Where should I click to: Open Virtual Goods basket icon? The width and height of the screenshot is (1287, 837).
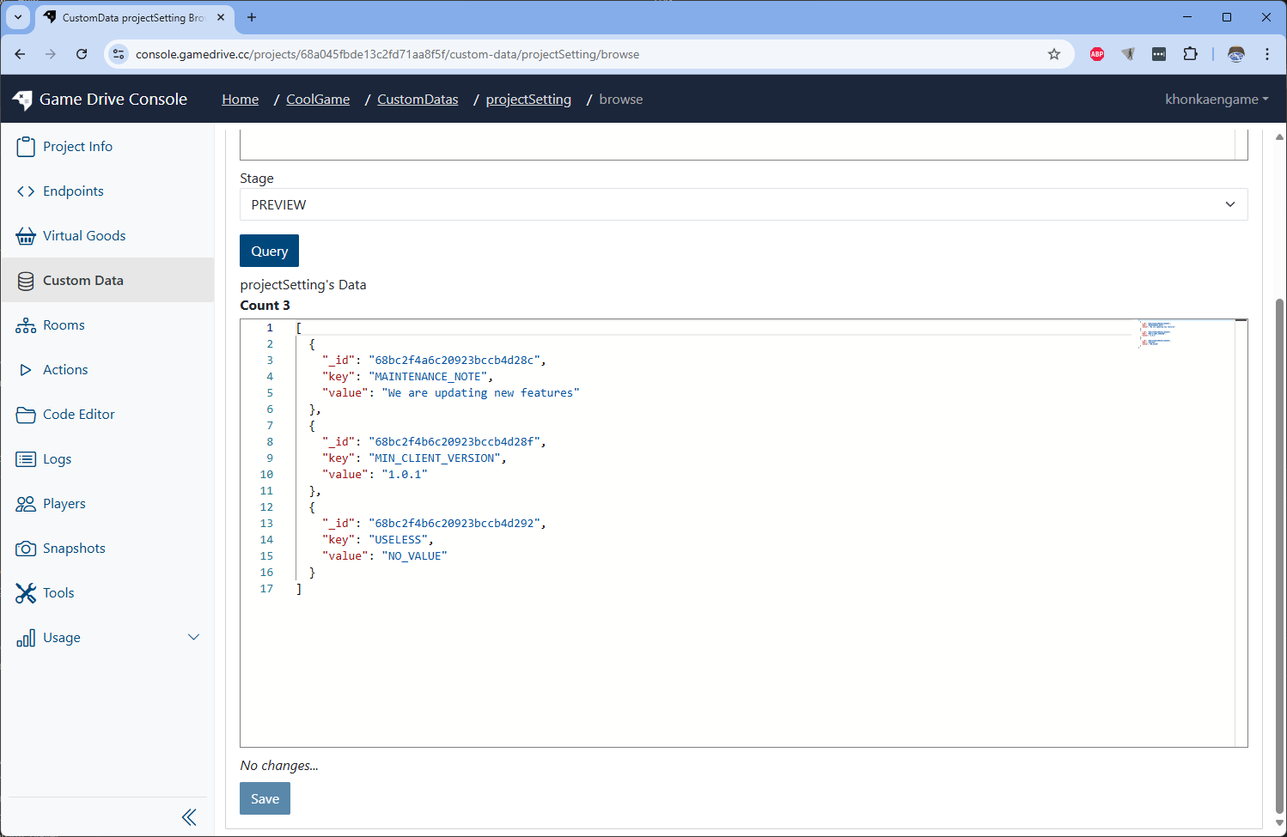[x=26, y=236]
